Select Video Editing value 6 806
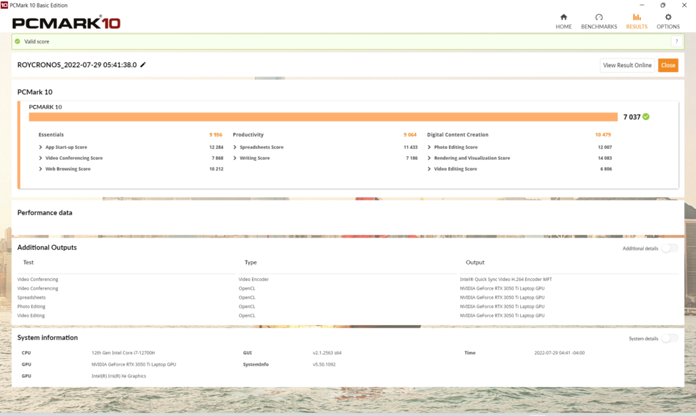The height and width of the screenshot is (416, 696). coord(606,169)
